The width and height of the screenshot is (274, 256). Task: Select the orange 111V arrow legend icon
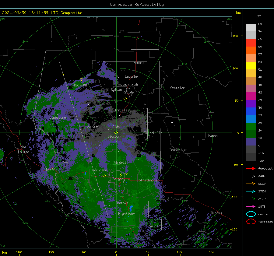251,184
